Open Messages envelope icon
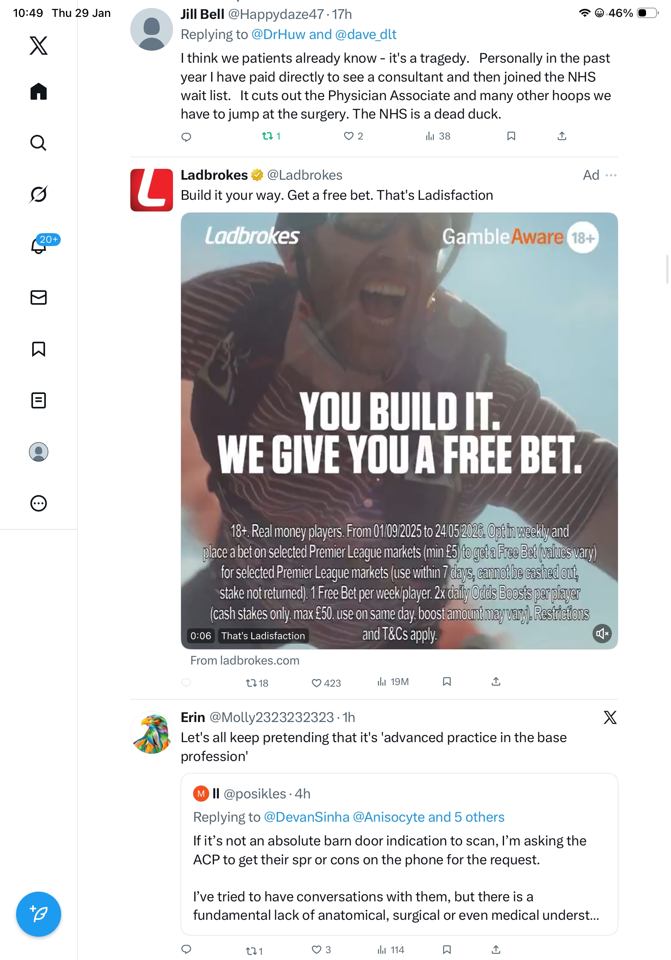This screenshot has width=671, height=960. pyautogui.click(x=39, y=297)
